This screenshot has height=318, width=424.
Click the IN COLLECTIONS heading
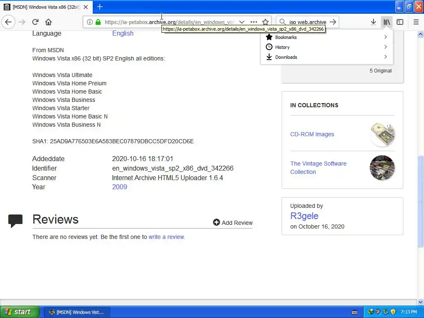point(314,105)
